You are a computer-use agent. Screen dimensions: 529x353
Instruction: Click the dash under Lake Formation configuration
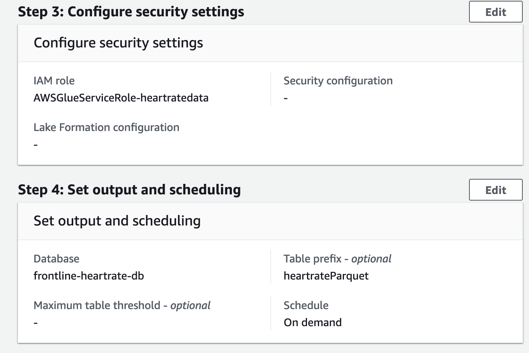pos(36,145)
